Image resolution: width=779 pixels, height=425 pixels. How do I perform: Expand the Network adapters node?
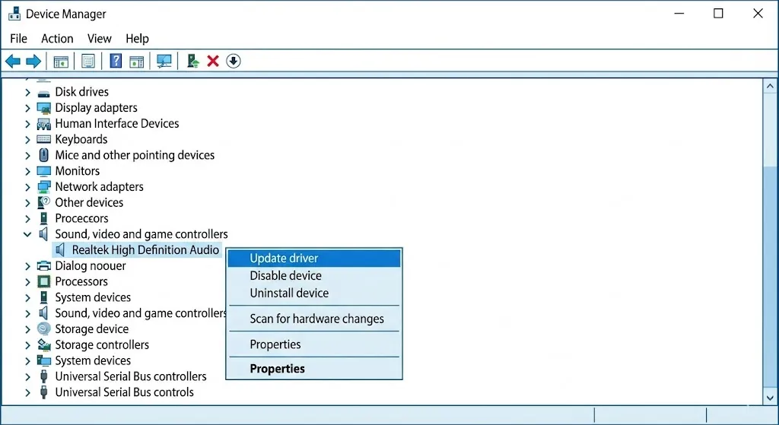28,187
